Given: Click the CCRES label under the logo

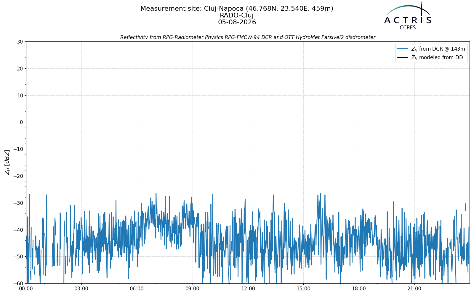Looking at the screenshot, I should click(x=408, y=28).
